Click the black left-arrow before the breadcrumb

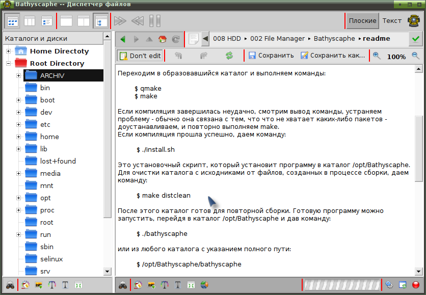pyautogui.click(x=205, y=39)
